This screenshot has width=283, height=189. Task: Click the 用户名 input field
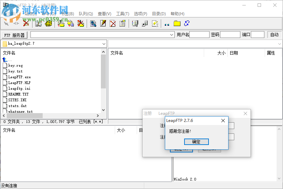(199, 35)
